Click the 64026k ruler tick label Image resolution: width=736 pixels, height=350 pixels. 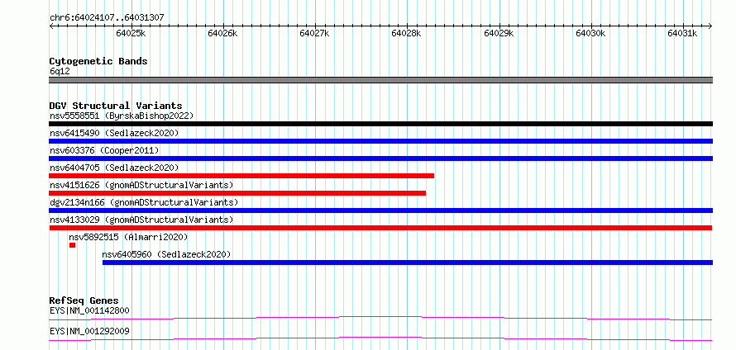point(223,33)
